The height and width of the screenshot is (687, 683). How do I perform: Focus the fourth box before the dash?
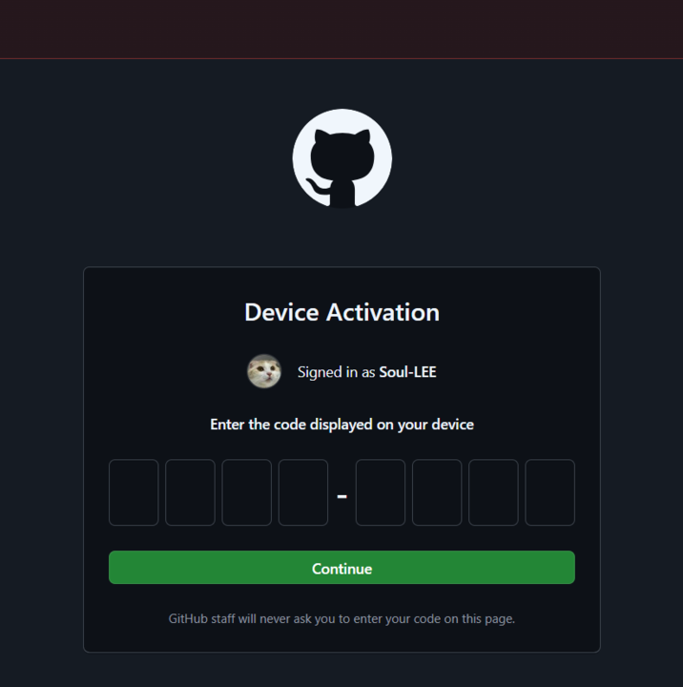pos(303,492)
